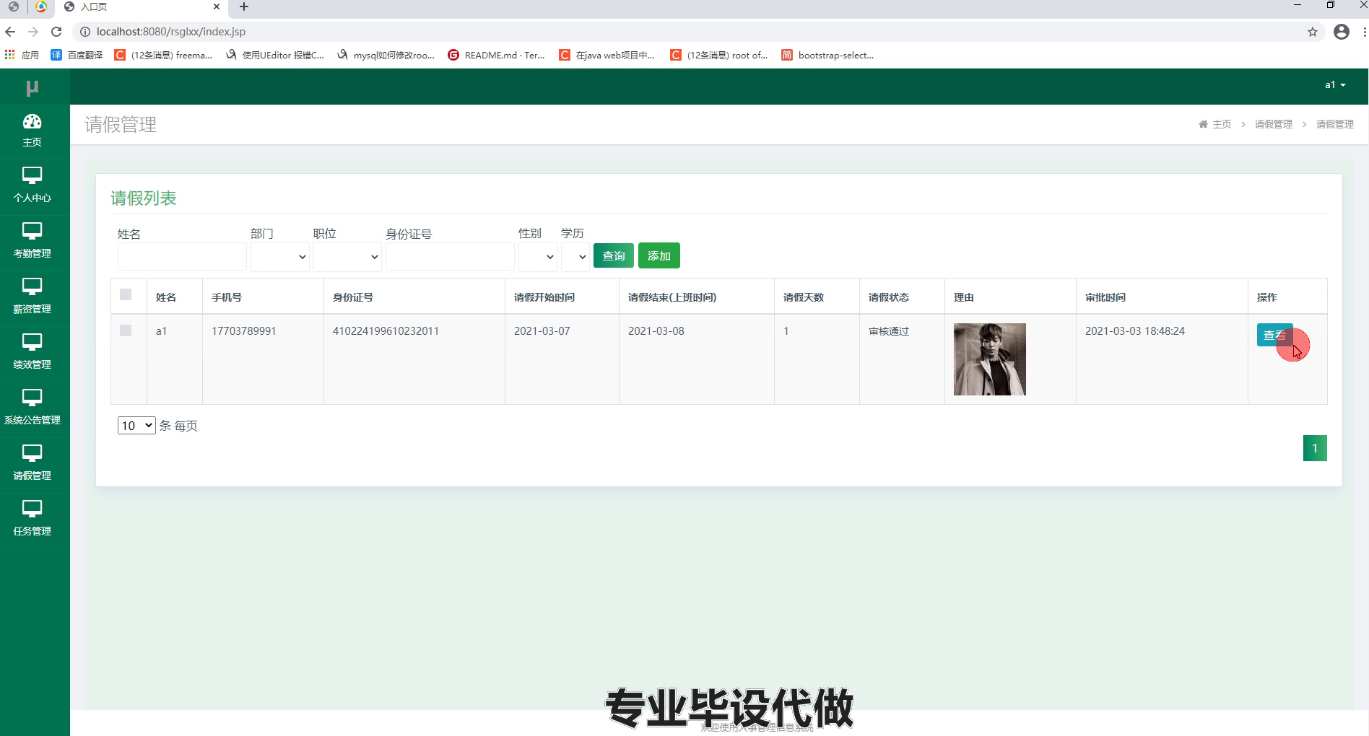Screen dimensions: 1369x736
Task: Expand the 性别 dropdown filter
Action: coord(538,257)
